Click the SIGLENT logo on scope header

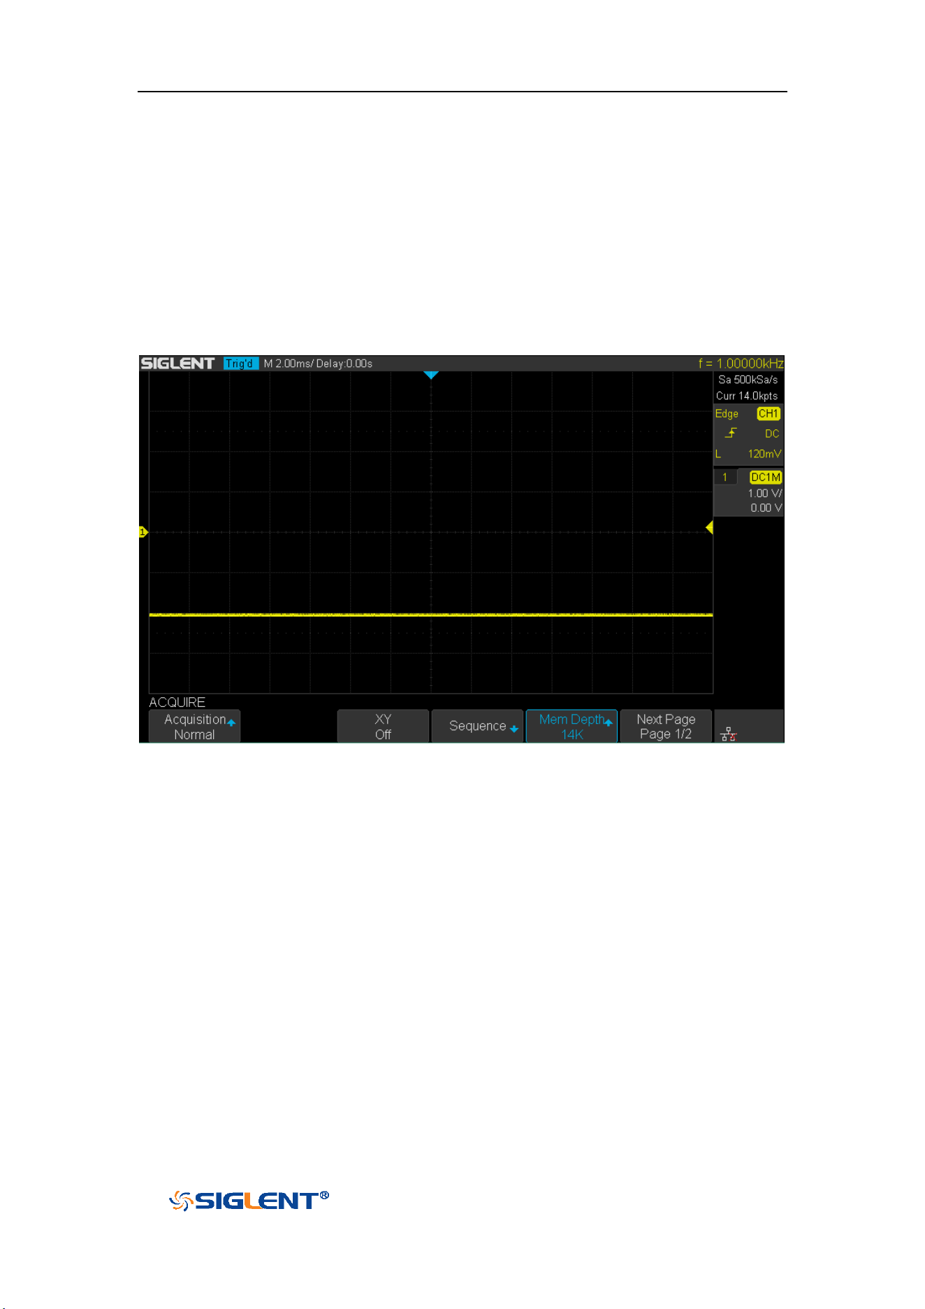coord(177,363)
